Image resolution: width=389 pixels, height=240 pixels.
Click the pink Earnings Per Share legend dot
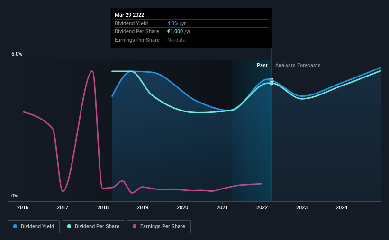[x=135, y=226]
